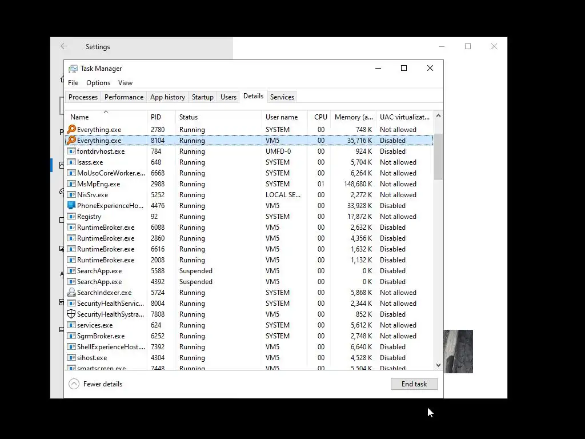The image size is (585, 439).
Task: Maximize the Settings window
Action: coord(468,46)
